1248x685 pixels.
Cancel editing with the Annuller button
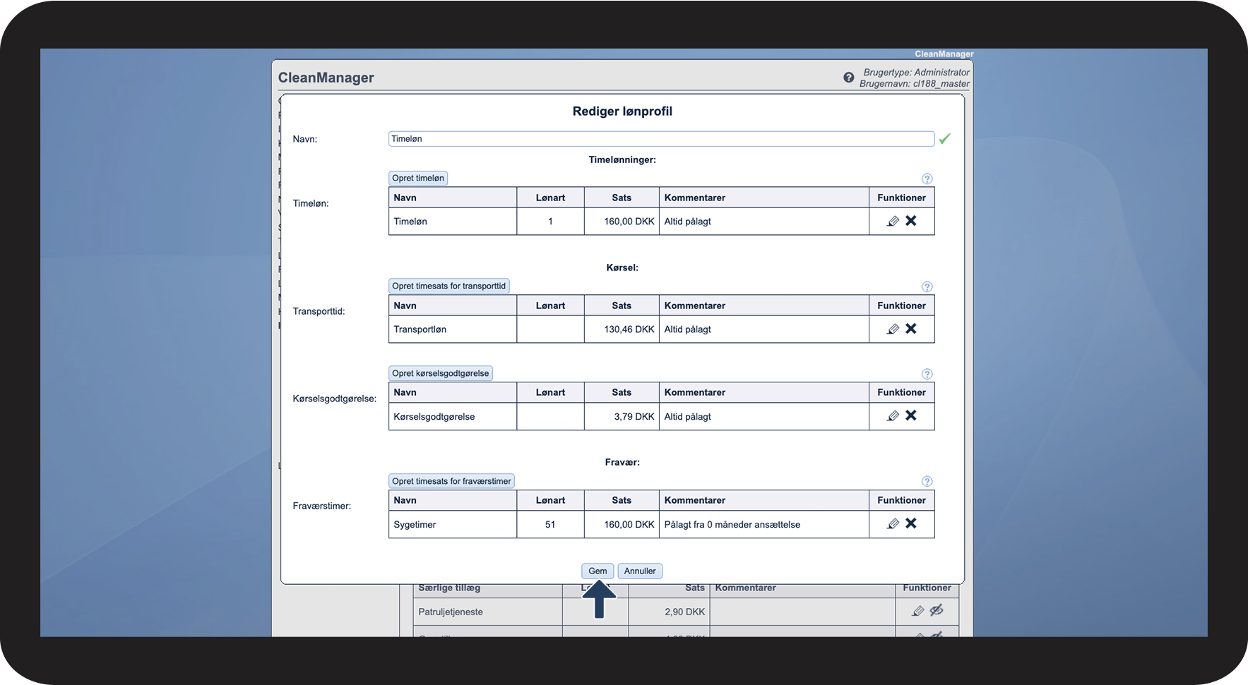pos(639,571)
